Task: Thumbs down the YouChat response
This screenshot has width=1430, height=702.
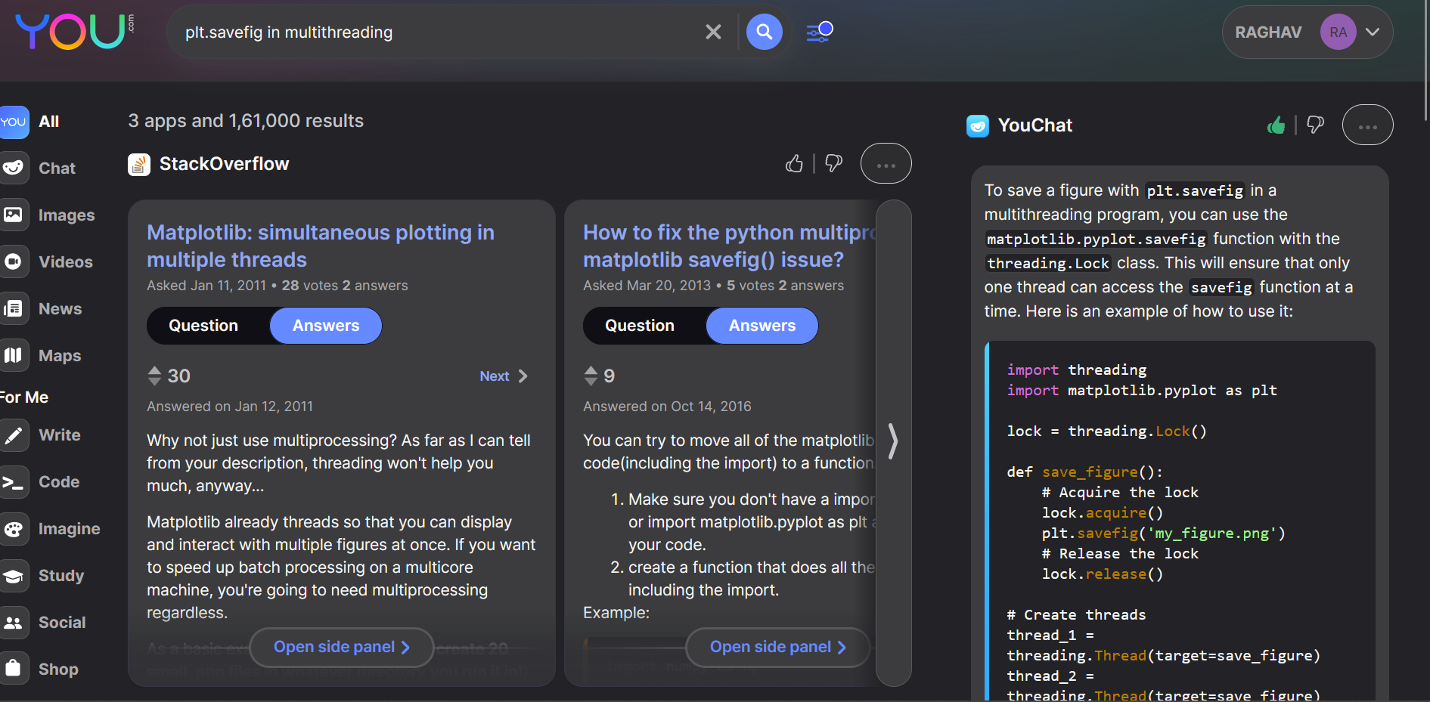Action: coord(1316,125)
